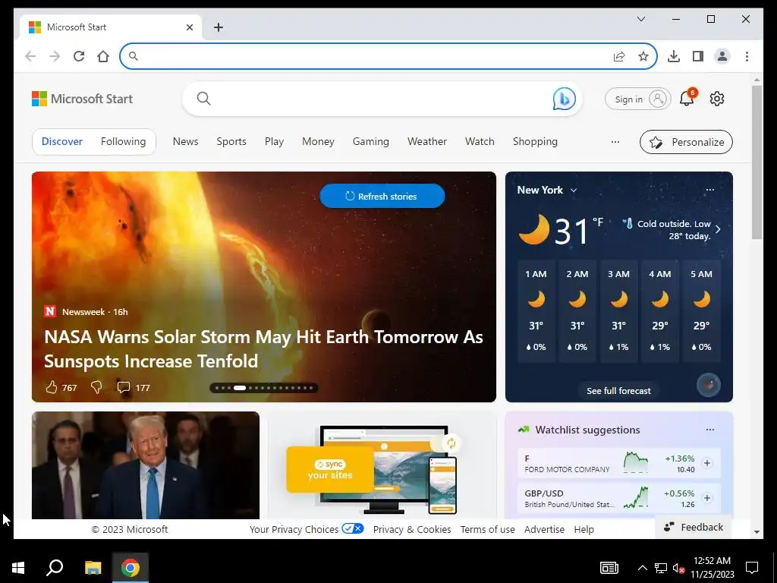Open the Sports section
Image resolution: width=777 pixels, height=583 pixels.
[231, 142]
